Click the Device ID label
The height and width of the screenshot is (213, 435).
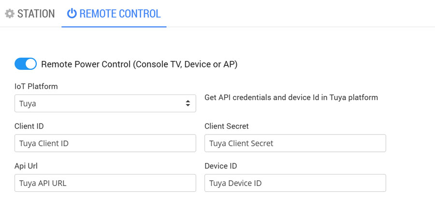pyautogui.click(x=221, y=166)
